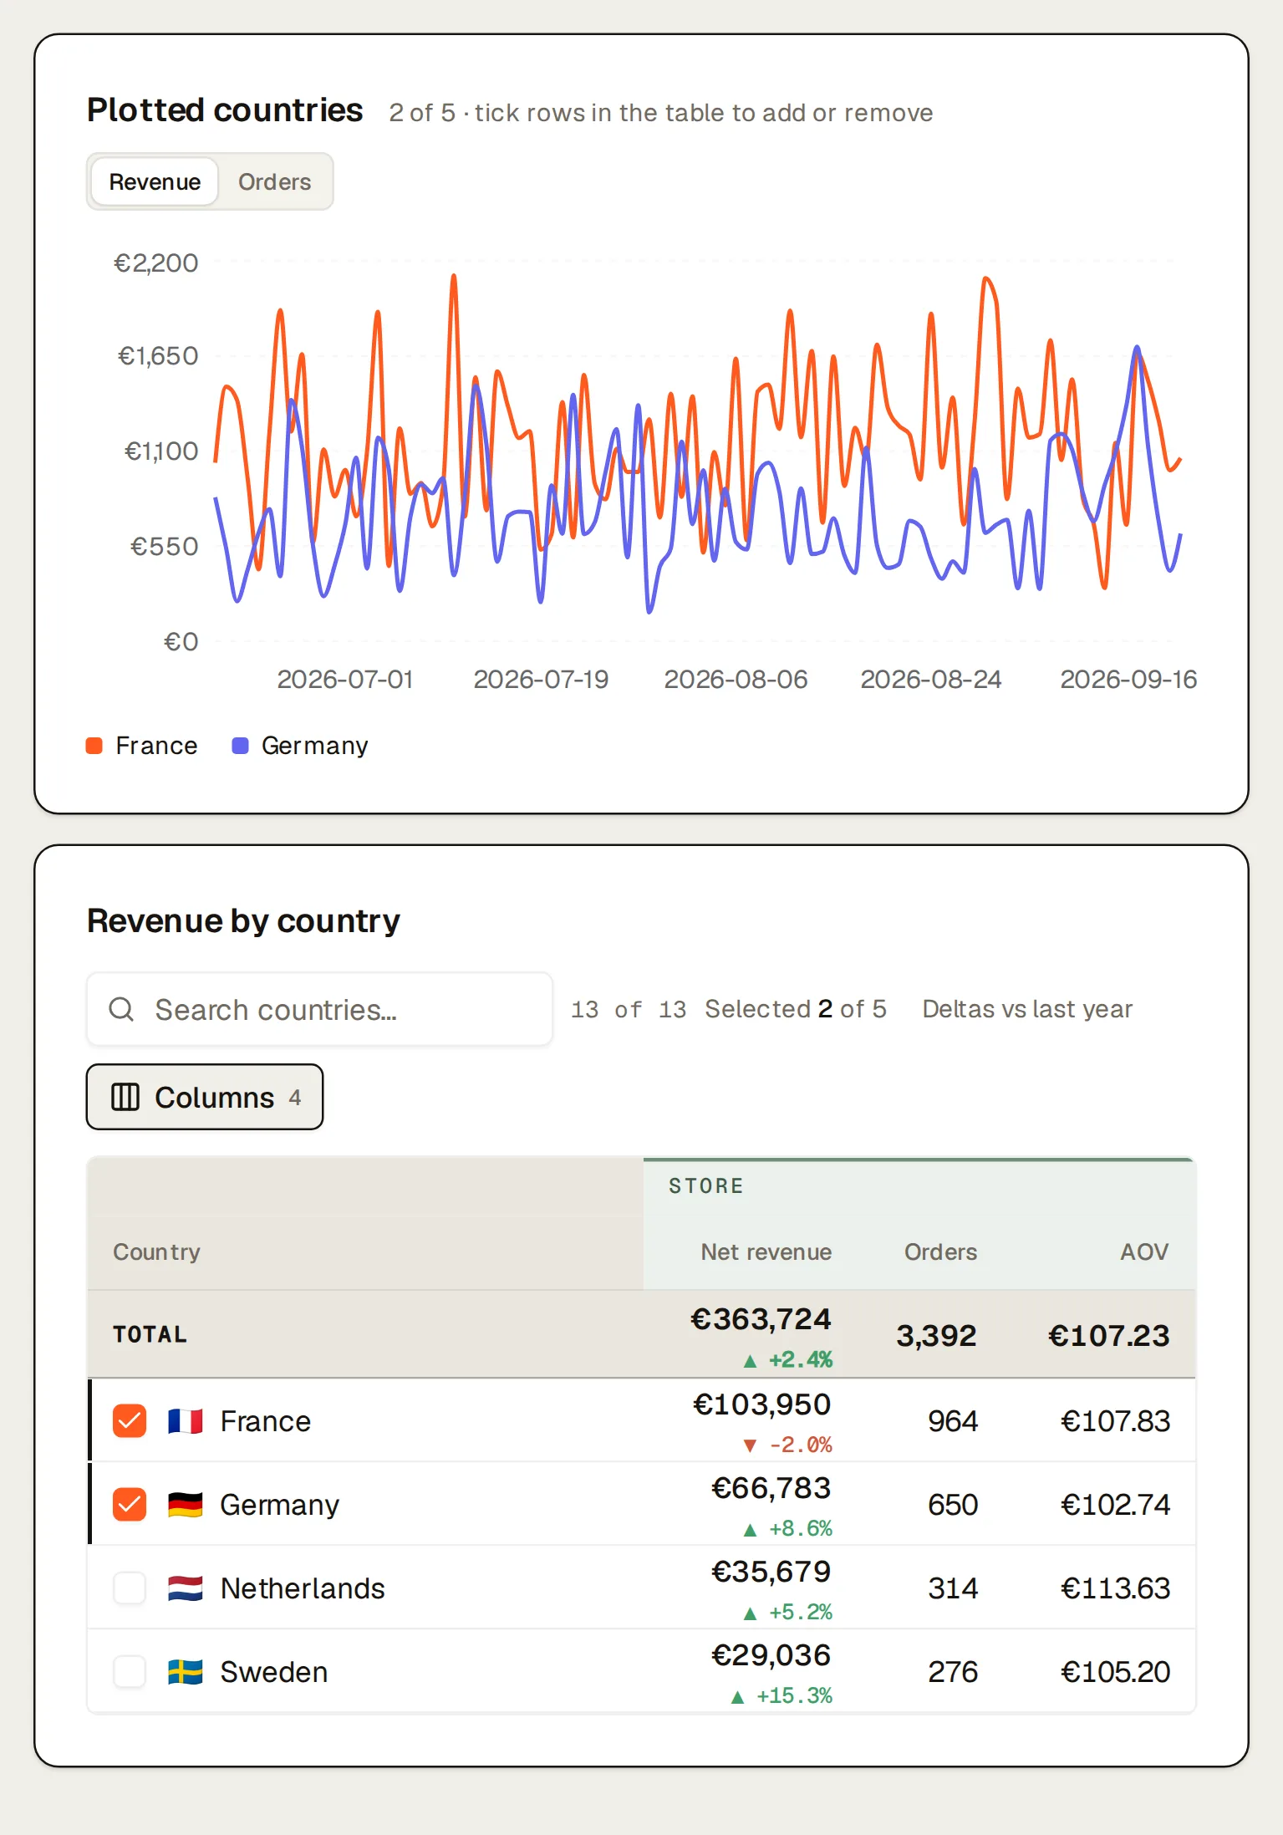Switch to the Orders chart tab
The image size is (1283, 1835).
[x=274, y=181]
